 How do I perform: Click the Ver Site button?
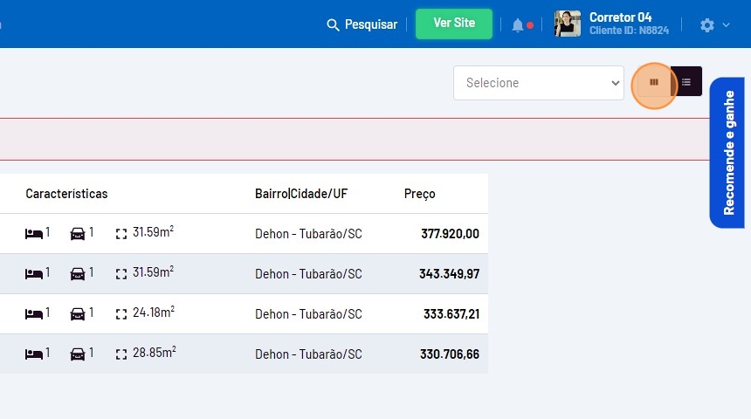pyautogui.click(x=454, y=24)
